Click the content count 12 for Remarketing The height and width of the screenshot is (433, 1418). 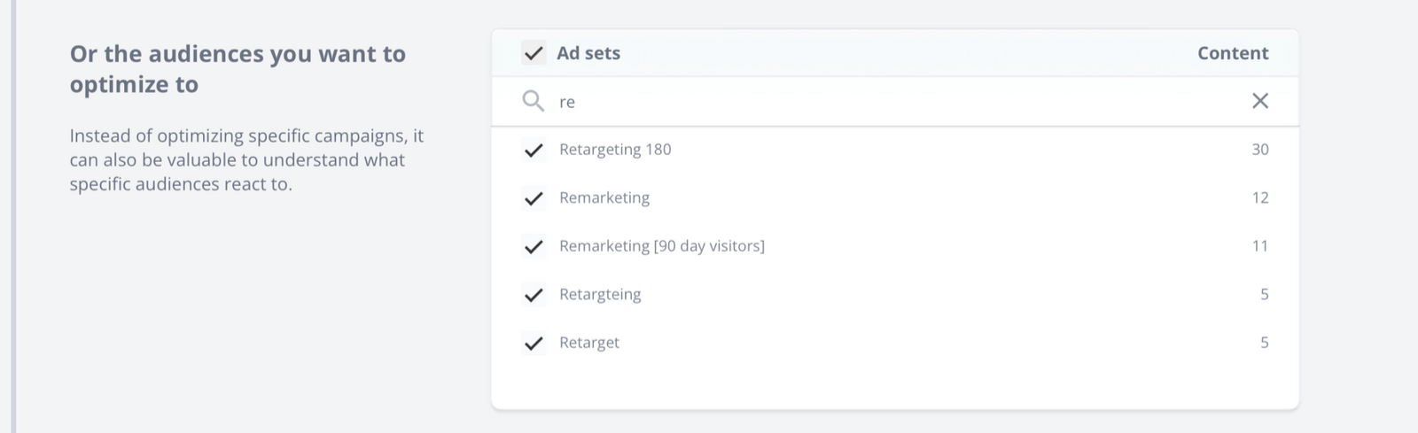tap(1260, 197)
